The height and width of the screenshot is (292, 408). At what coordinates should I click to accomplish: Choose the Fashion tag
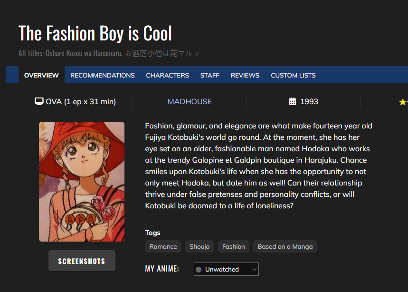233,246
